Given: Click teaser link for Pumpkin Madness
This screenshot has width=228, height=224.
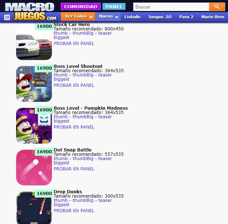Looking at the screenshot, I should tap(105, 117).
